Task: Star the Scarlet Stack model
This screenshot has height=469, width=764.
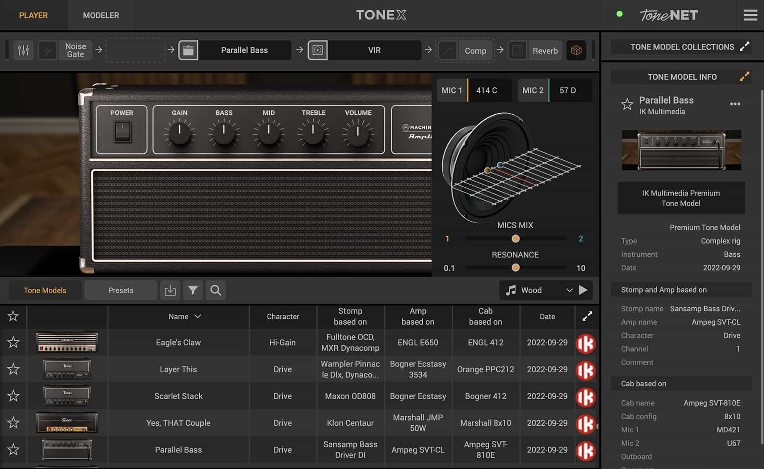Action: [13, 396]
